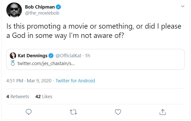Open the share tweet upload icon
The width and height of the screenshot is (191, 121).
coord(163,111)
